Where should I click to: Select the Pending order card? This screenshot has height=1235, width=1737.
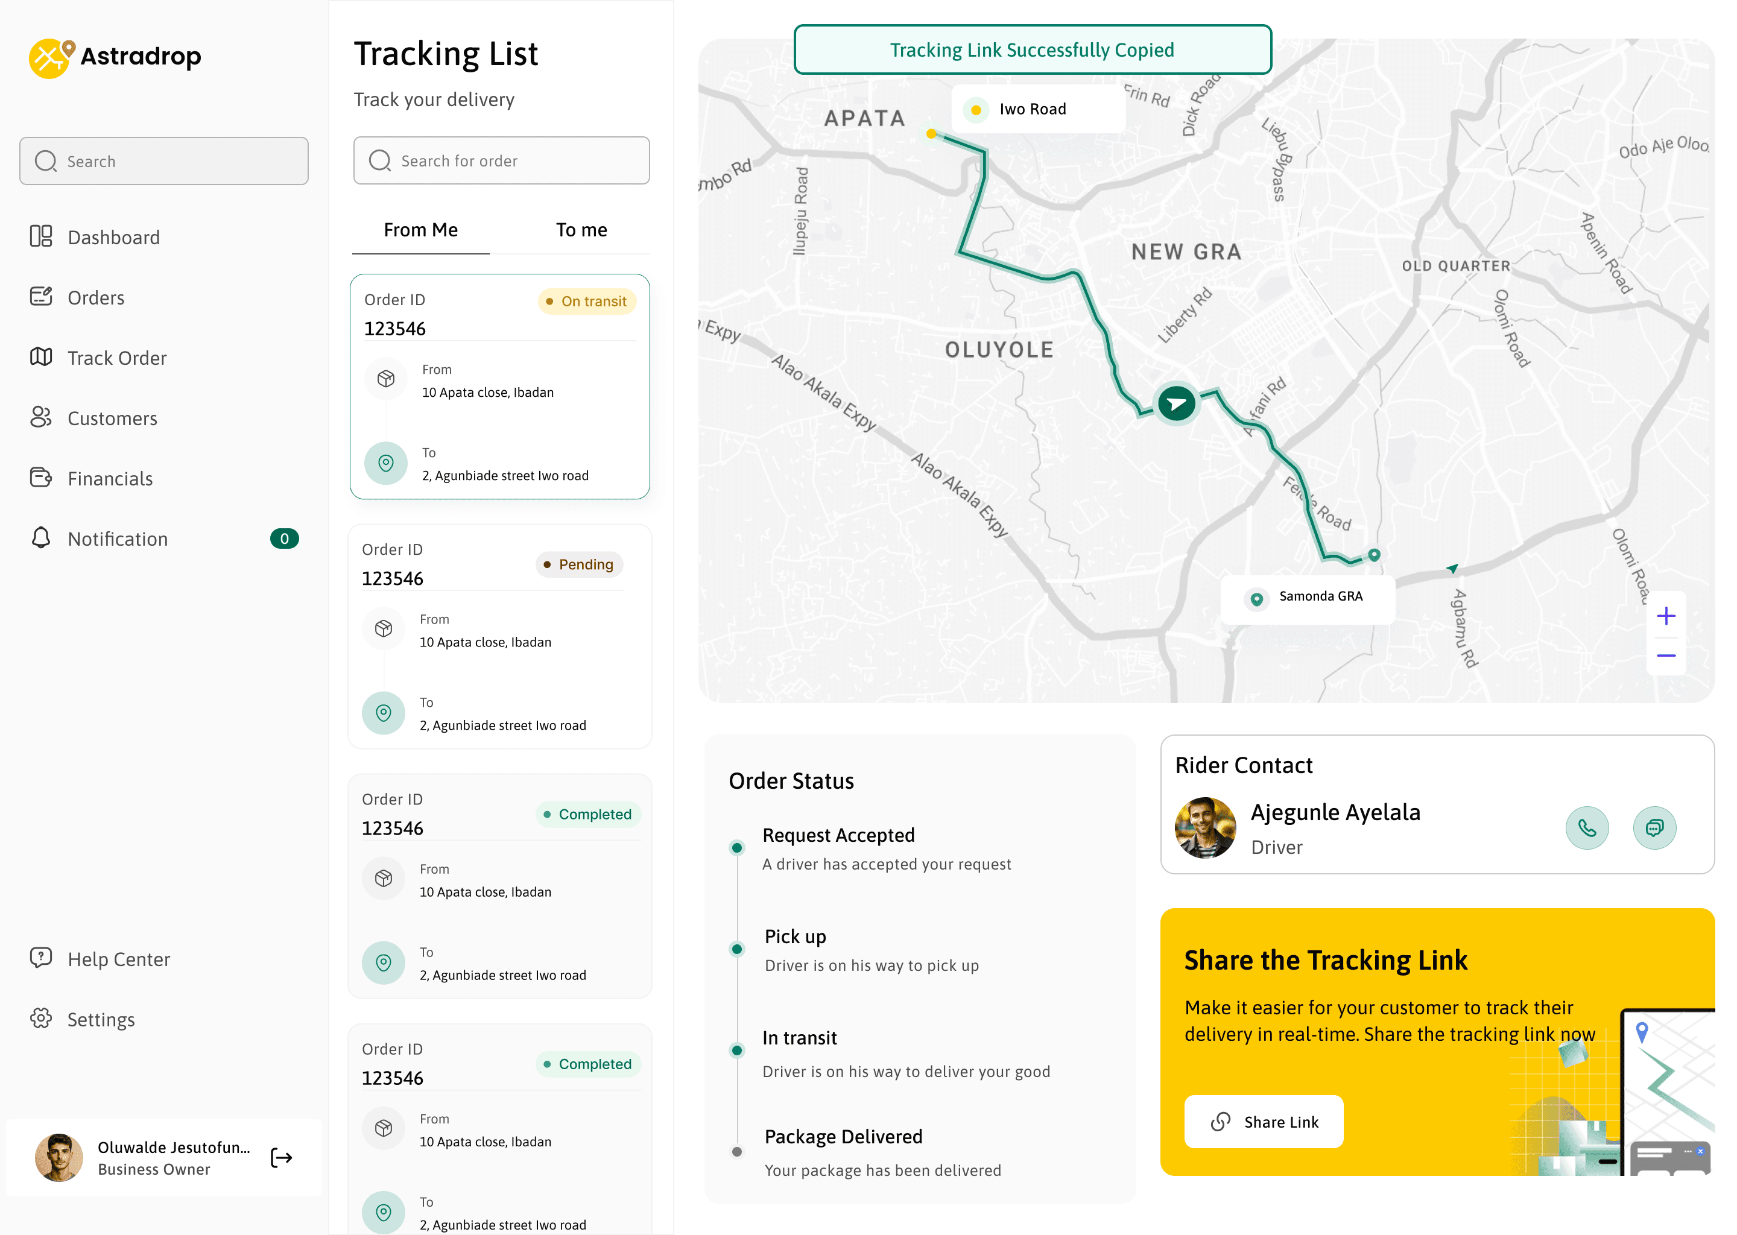[x=499, y=637]
